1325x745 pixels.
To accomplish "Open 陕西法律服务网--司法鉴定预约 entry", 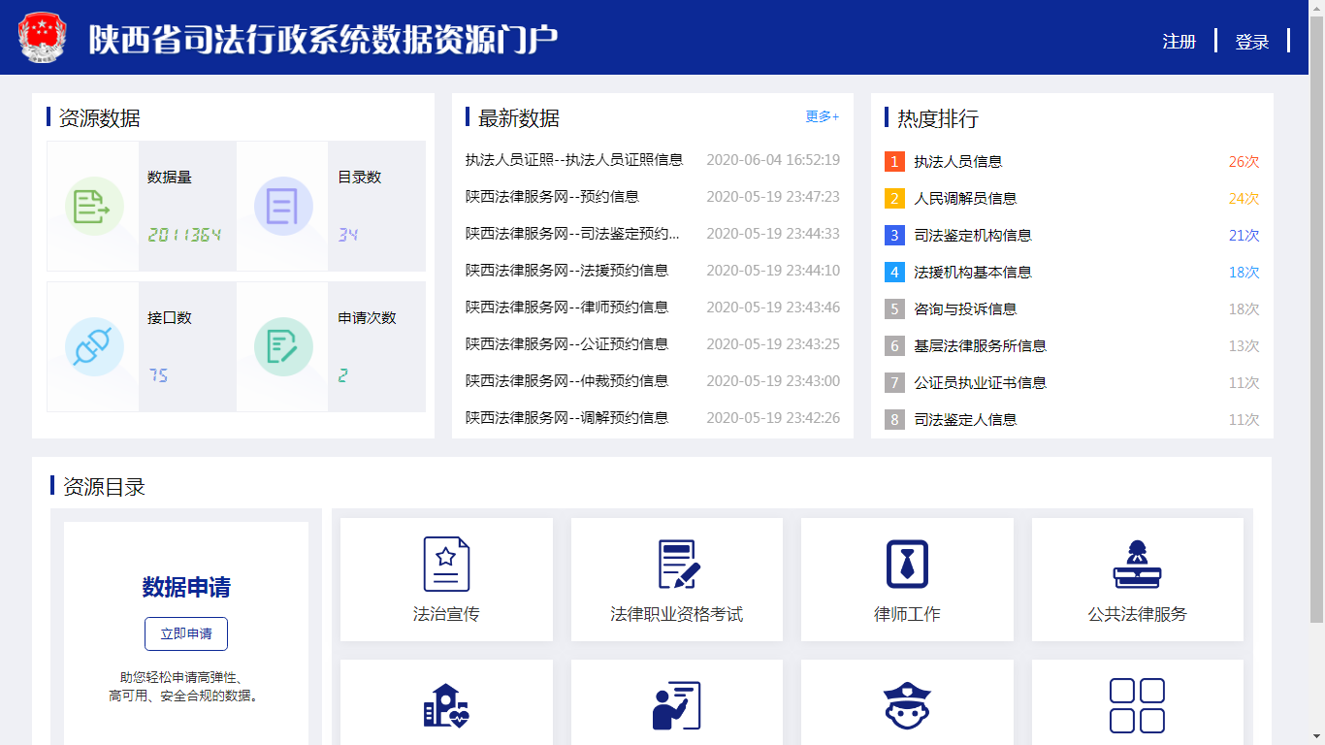I will click(x=572, y=234).
